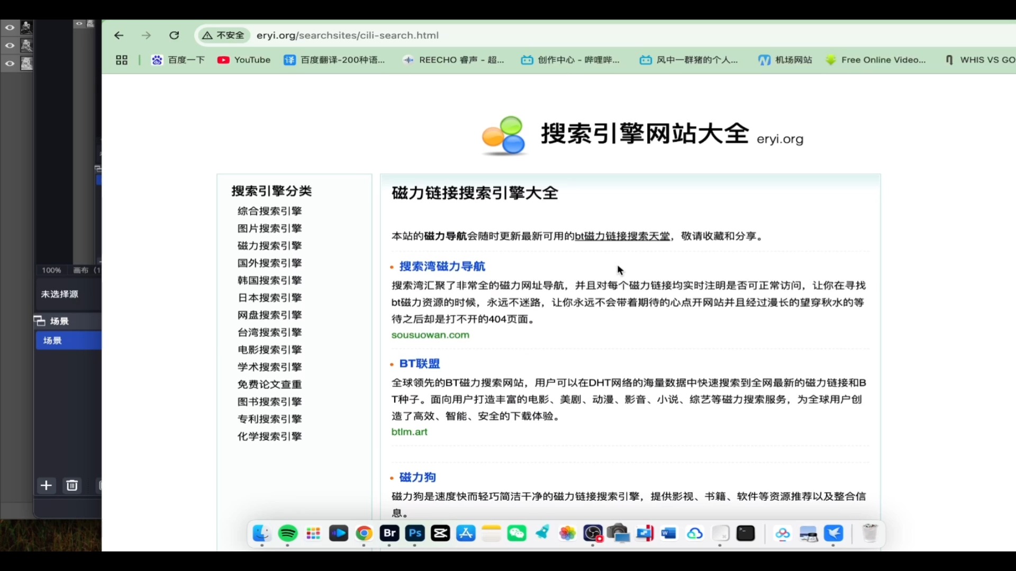The width and height of the screenshot is (1016, 571).
Task: Click the BT联盟 hyperlink
Action: [420, 363]
